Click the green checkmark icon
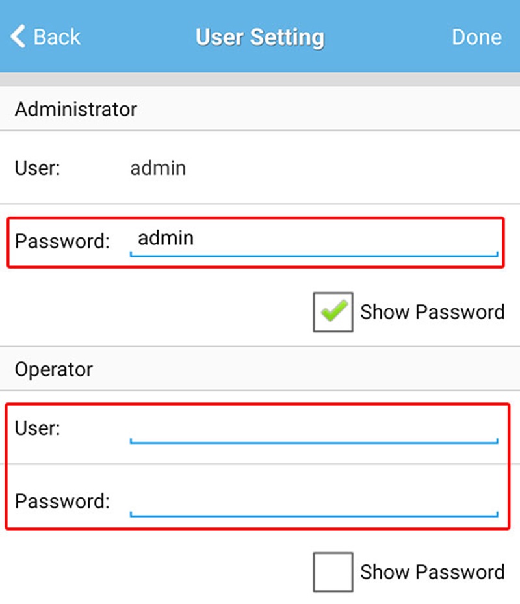 pyautogui.click(x=333, y=311)
